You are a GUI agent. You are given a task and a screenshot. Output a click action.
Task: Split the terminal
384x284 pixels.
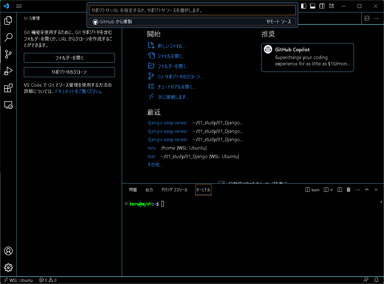coord(340,190)
